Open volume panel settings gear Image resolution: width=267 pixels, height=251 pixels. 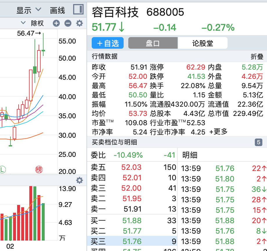[79, 181]
